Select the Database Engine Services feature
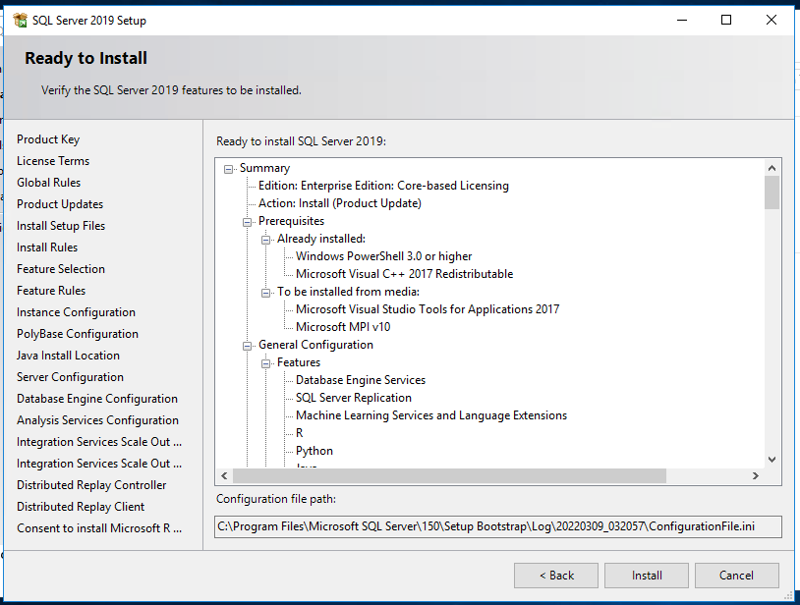The height and width of the screenshot is (605, 800). pyautogui.click(x=361, y=380)
